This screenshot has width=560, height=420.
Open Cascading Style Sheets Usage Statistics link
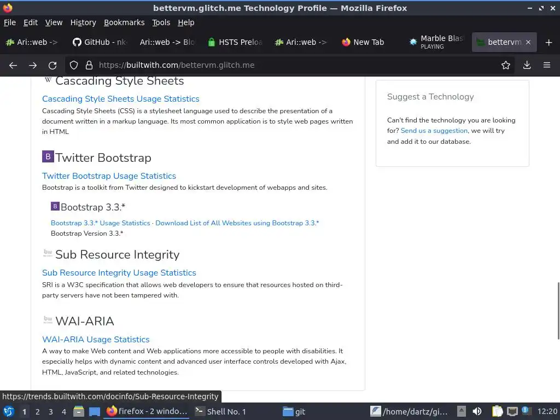[121, 99]
